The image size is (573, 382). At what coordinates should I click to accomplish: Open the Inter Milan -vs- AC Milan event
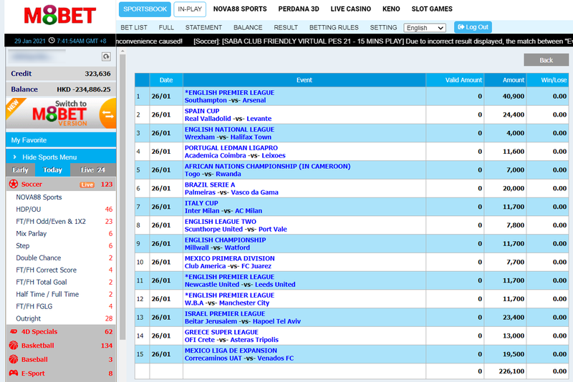tap(223, 211)
